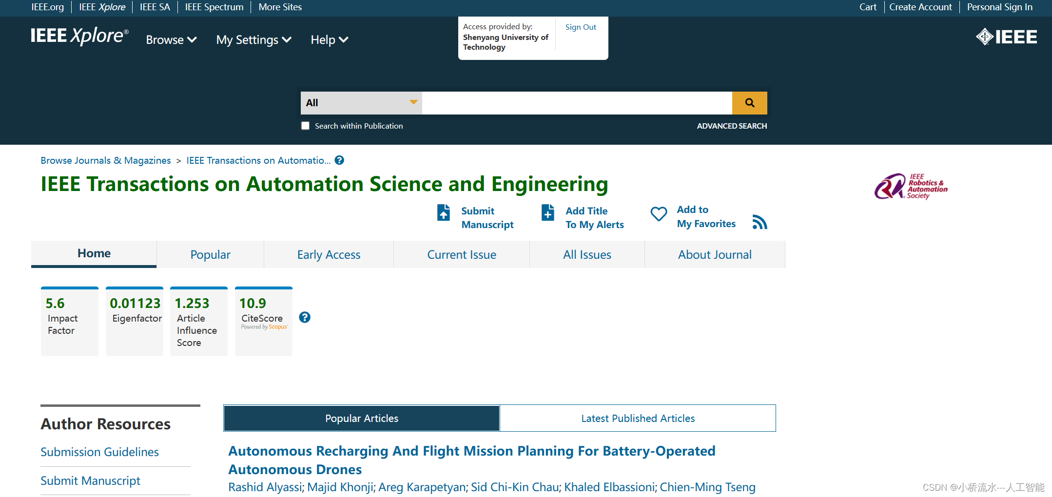Click the Submit Manuscript text link near title
Viewport: 1052px width, 497px height.
click(487, 218)
